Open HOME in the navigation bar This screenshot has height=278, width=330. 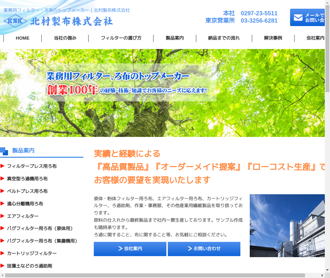(x=23, y=38)
